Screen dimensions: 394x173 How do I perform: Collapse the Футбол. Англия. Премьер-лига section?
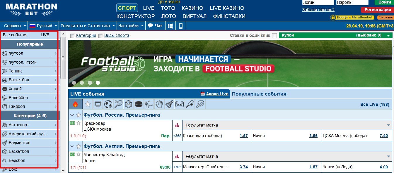click(72, 146)
